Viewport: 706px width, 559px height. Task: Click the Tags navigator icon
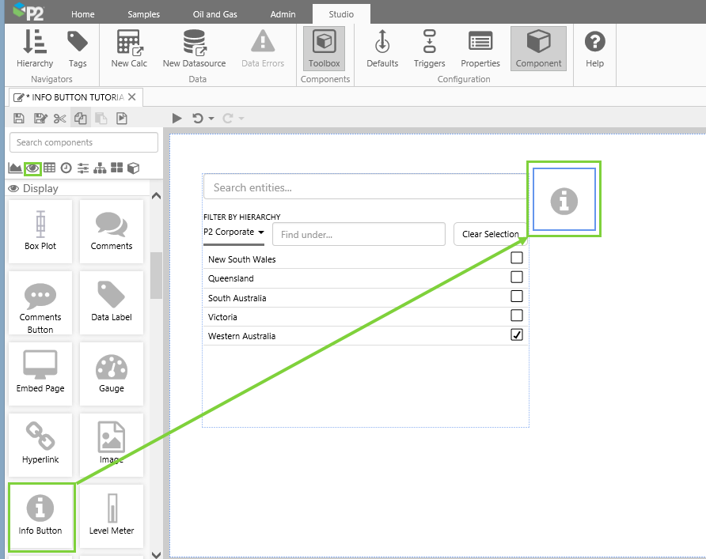coord(78,48)
